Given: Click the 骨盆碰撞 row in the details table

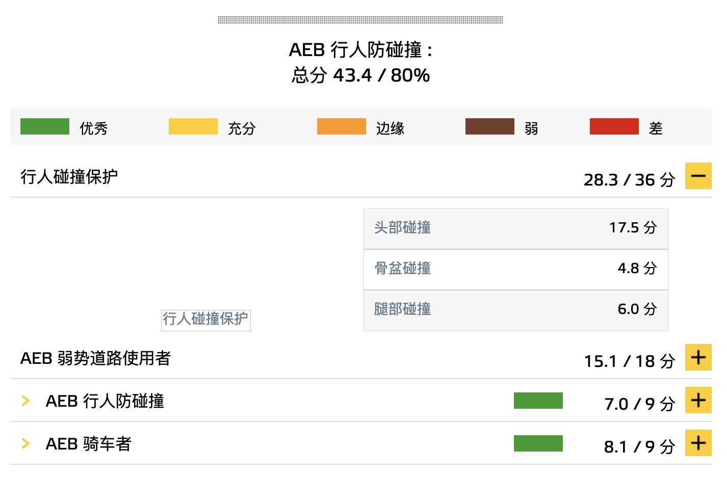Looking at the screenshot, I should (x=515, y=269).
